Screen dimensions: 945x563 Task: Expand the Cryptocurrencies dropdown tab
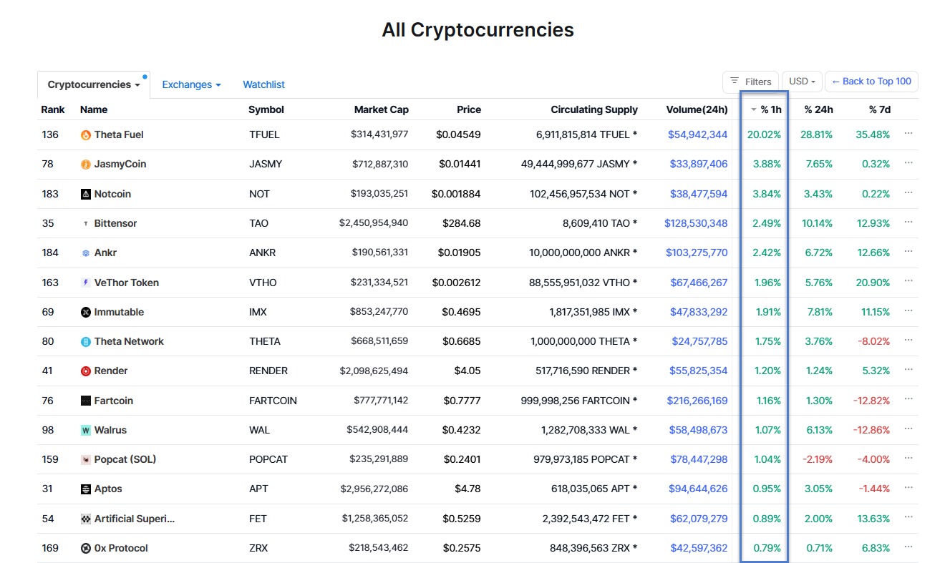94,84
